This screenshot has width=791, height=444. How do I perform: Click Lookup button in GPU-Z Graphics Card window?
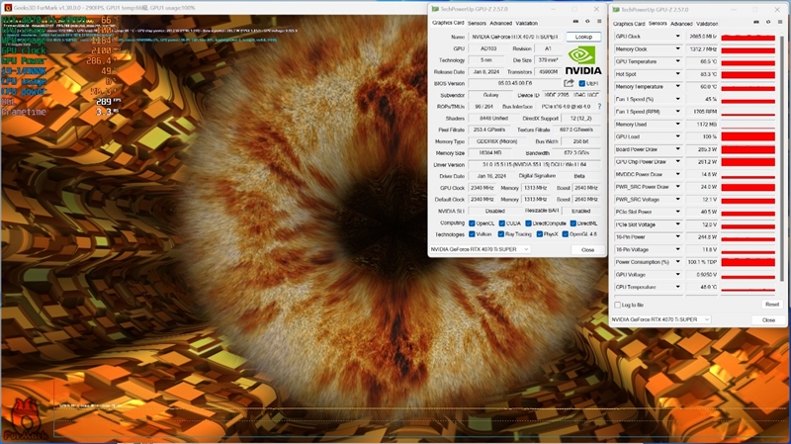(x=583, y=37)
